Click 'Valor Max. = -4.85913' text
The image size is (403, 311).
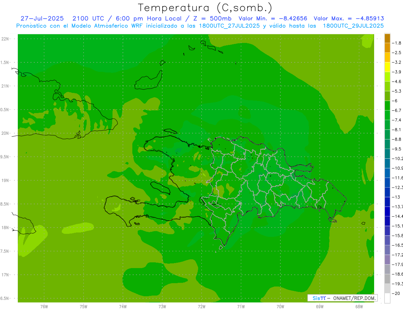349,19
